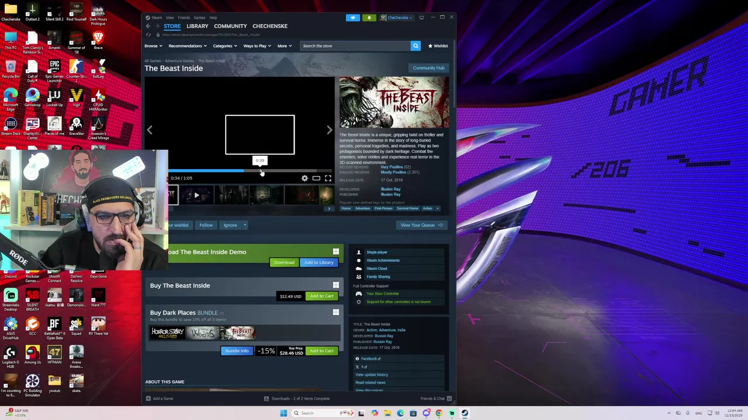The height and width of the screenshot is (420, 748).
Task: Show more tags with plus button
Action: click(x=438, y=208)
